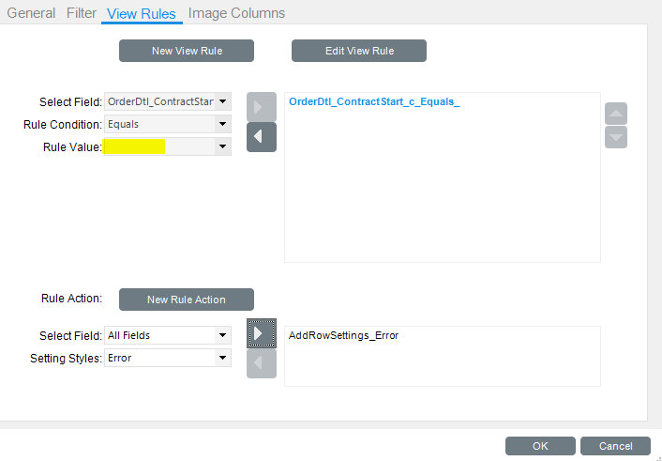Expand the All Fields dropdown

222,335
